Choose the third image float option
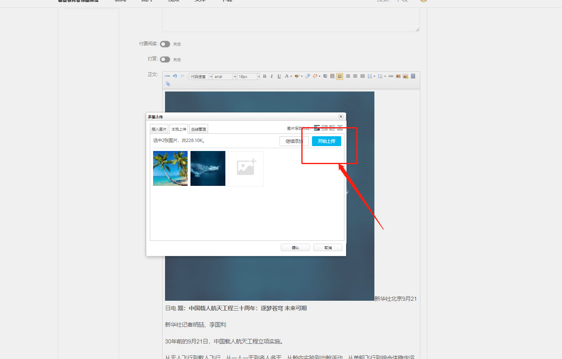 tap(332, 128)
